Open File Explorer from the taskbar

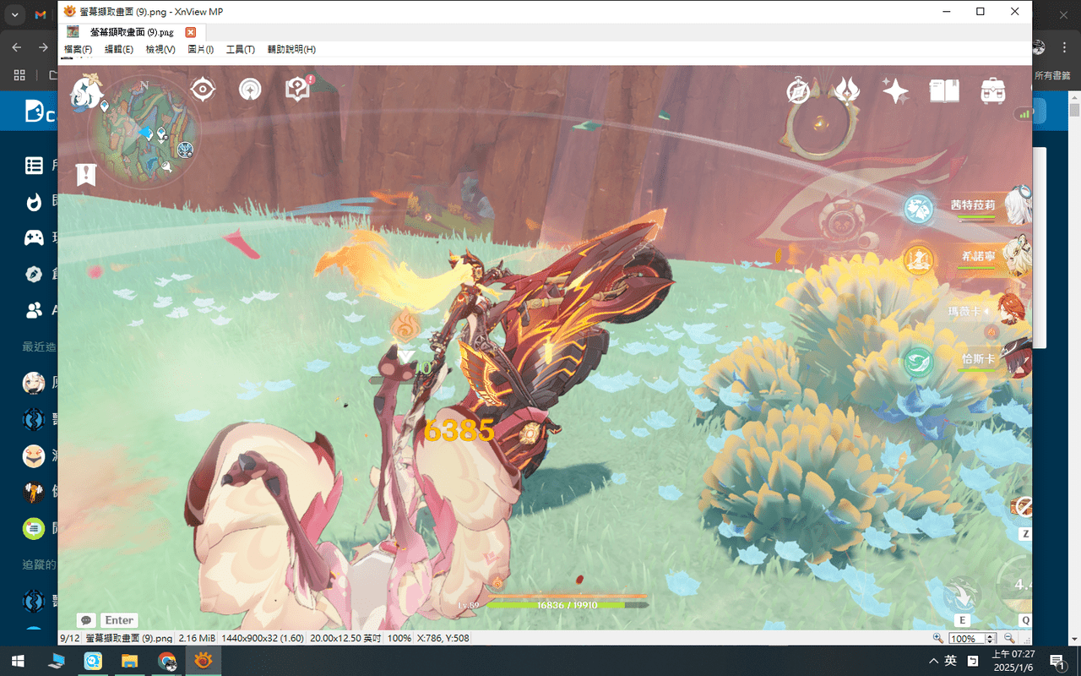click(129, 660)
